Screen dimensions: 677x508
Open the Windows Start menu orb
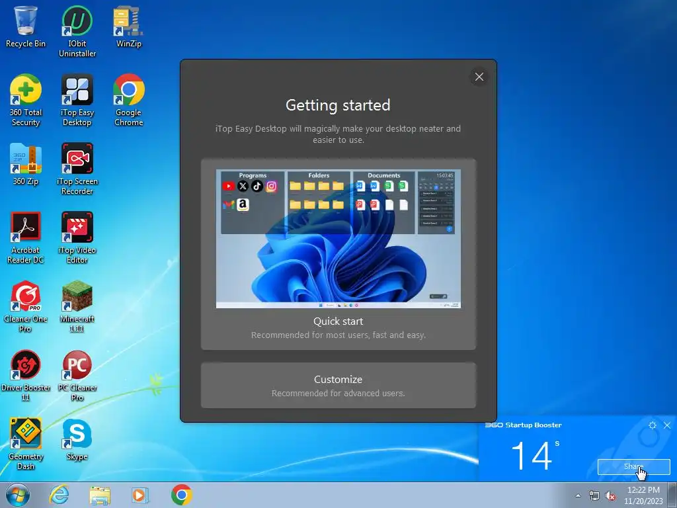tap(18, 495)
